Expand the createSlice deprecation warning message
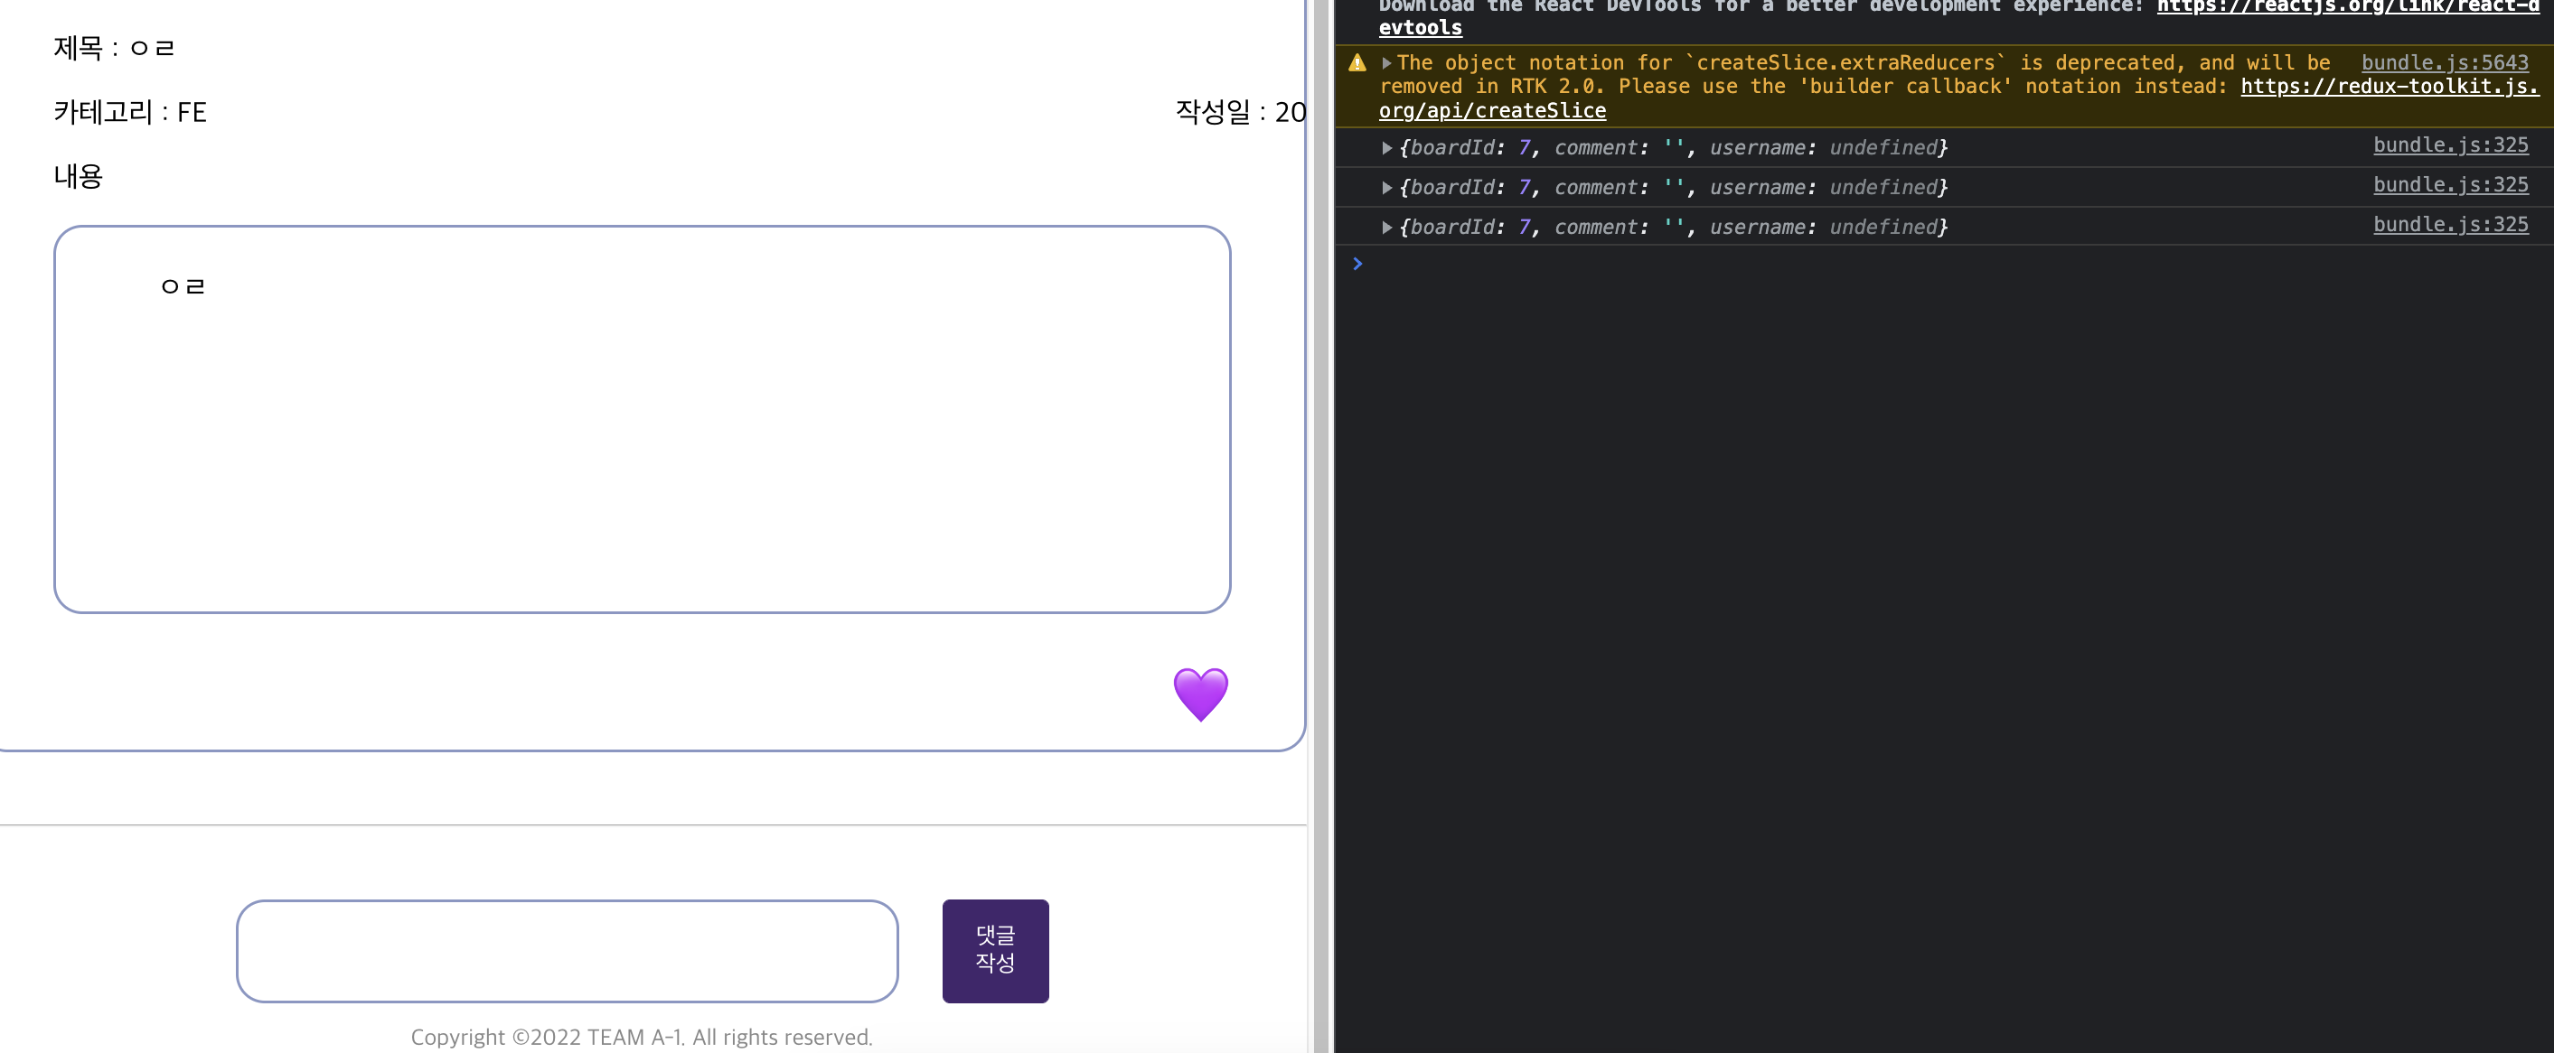 [1386, 63]
